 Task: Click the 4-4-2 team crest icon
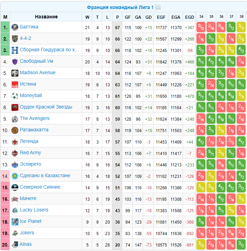click(15, 39)
